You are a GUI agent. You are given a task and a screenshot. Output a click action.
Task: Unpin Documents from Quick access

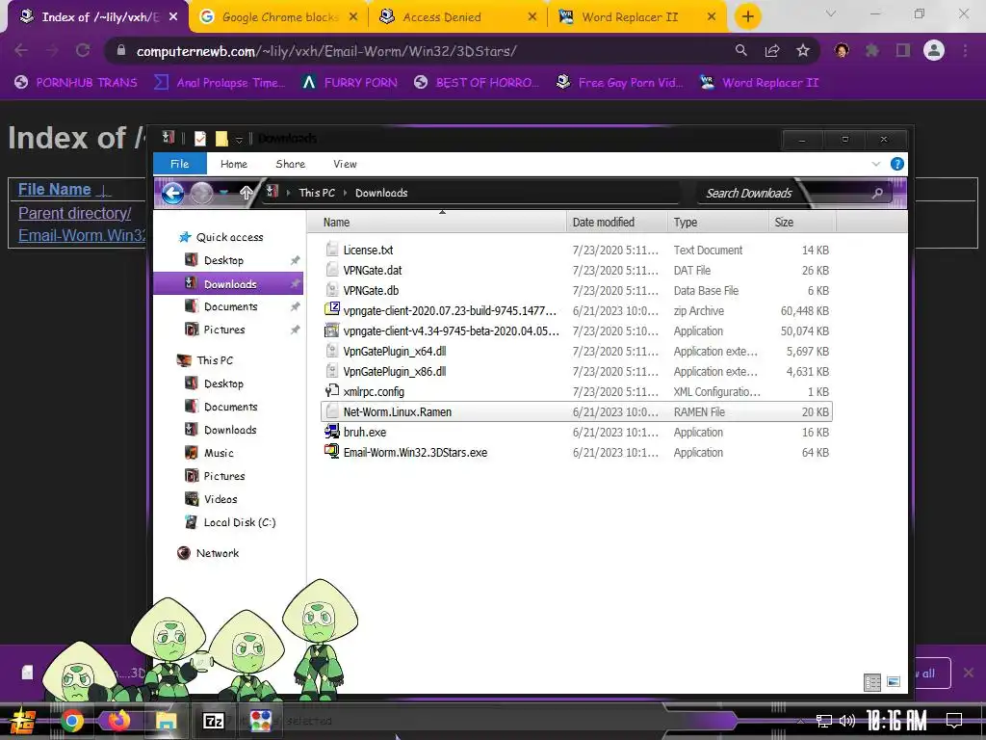tap(295, 307)
